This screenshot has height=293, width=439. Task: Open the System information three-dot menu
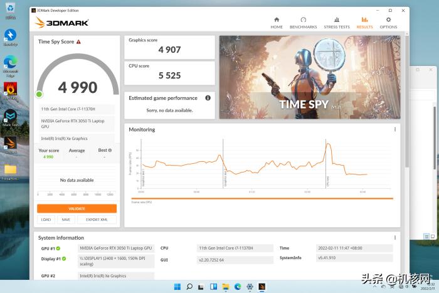pos(395,238)
